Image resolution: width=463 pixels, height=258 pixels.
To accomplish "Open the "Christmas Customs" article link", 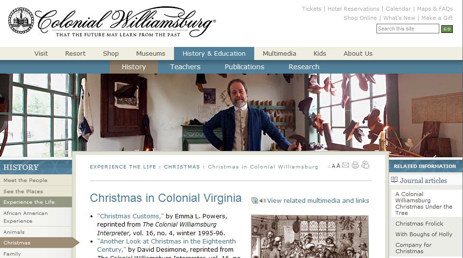I will coord(130,216).
